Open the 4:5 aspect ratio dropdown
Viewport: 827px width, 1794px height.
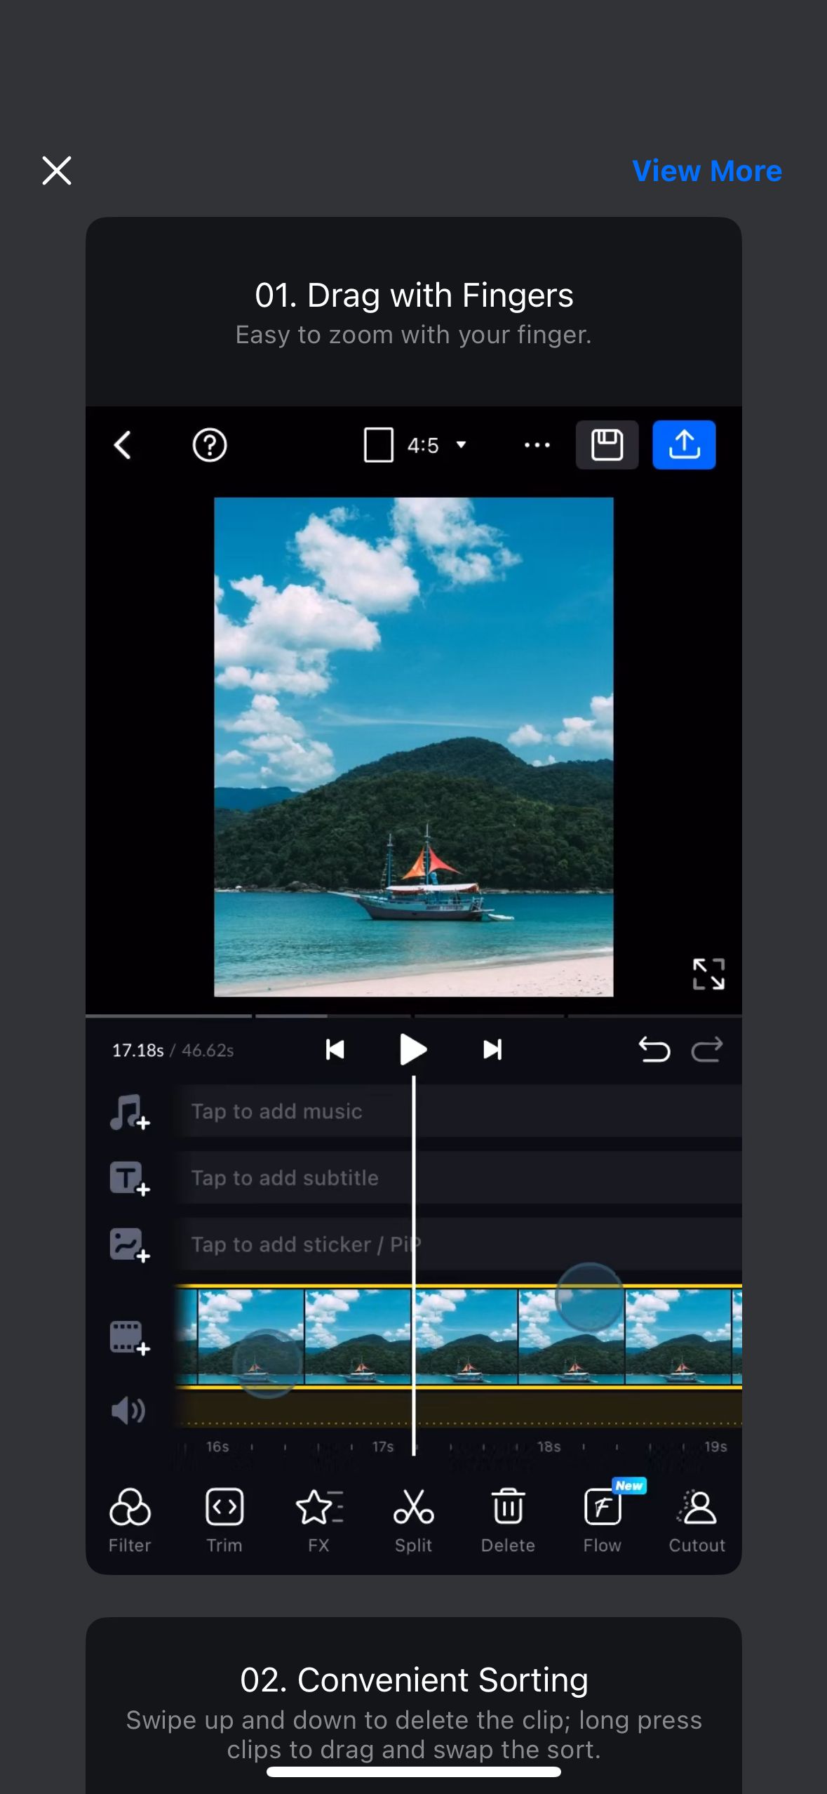[415, 445]
